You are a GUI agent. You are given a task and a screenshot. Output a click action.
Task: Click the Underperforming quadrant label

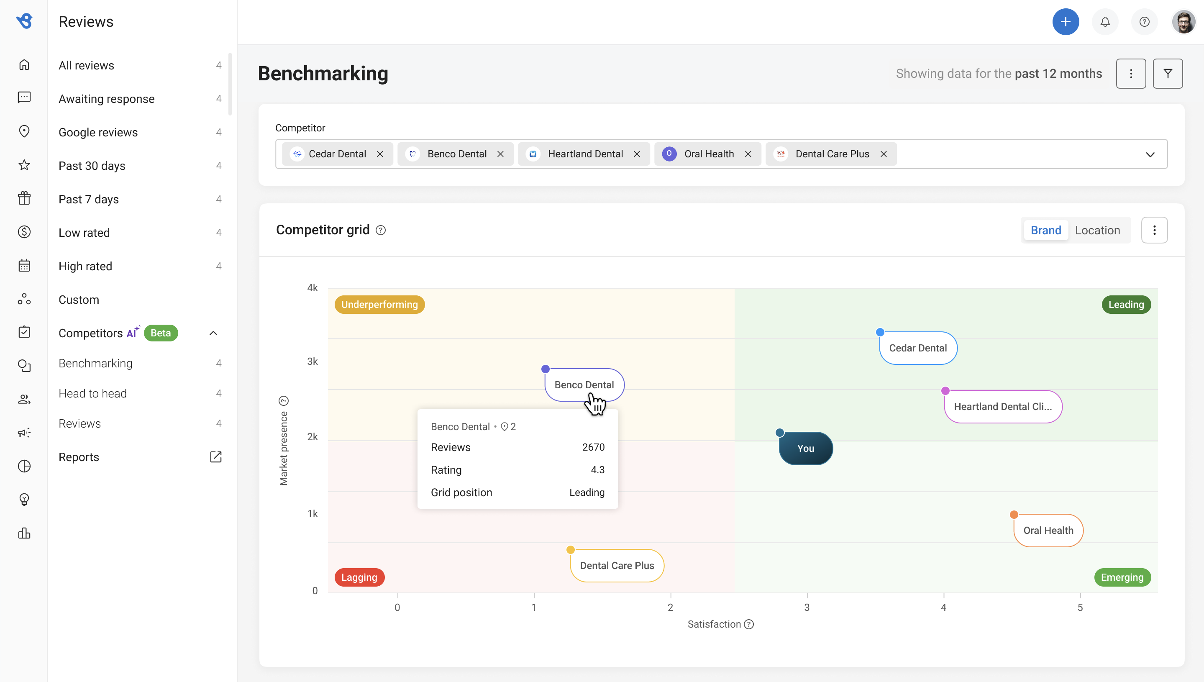pos(379,305)
